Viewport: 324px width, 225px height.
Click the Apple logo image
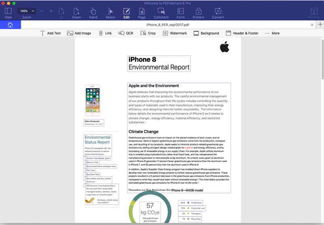click(x=225, y=47)
